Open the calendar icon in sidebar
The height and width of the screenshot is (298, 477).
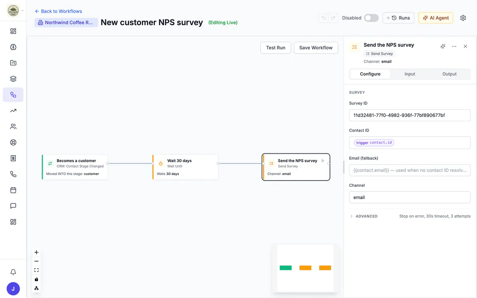13,190
